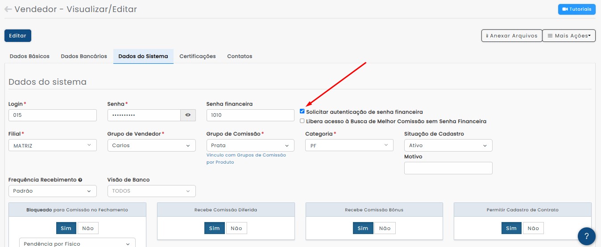
Task: Open the Mais Ações menu
Action: point(569,36)
